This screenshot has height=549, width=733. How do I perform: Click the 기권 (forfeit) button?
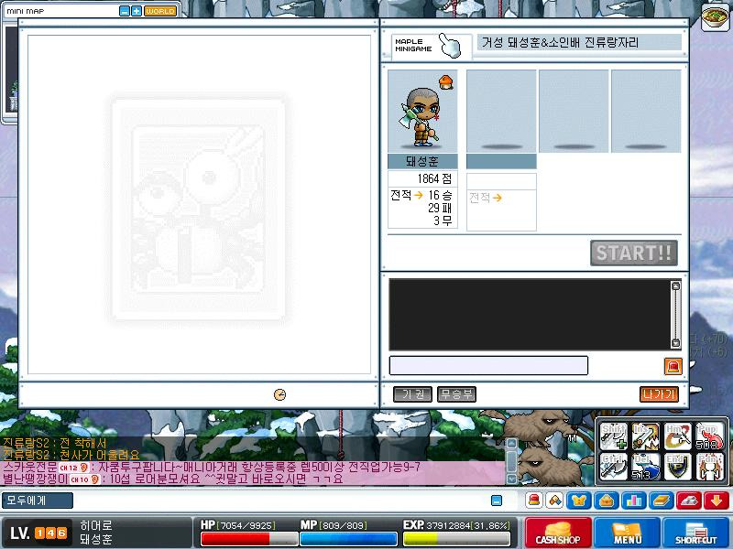coord(412,394)
